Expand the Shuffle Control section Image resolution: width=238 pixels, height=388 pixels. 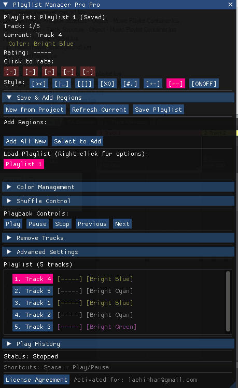[x=118, y=201]
